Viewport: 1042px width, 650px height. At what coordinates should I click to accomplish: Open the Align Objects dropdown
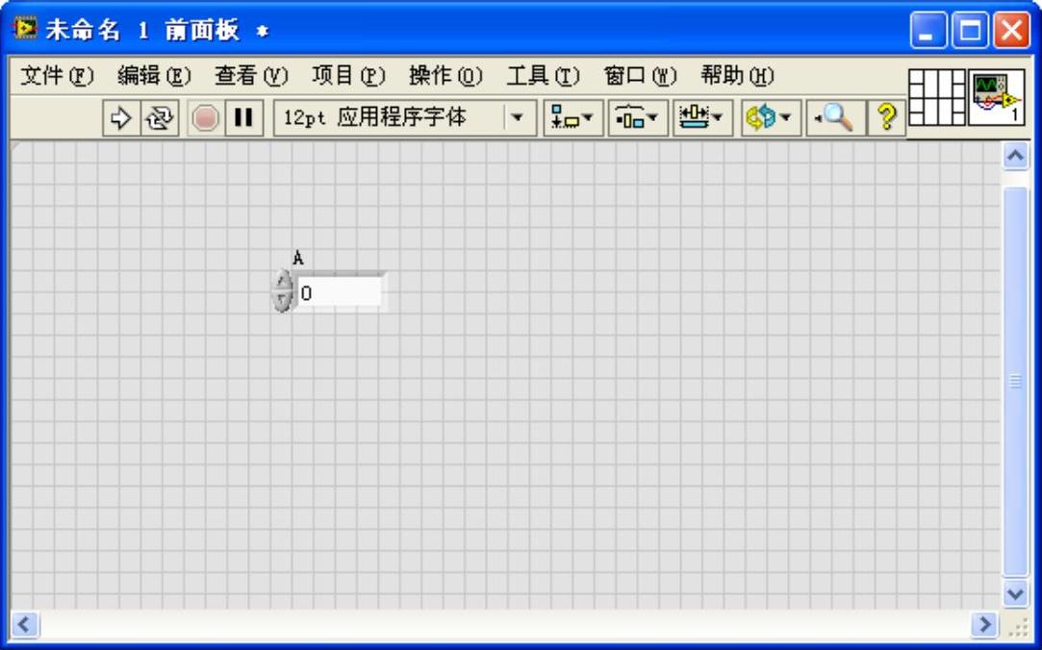click(572, 118)
